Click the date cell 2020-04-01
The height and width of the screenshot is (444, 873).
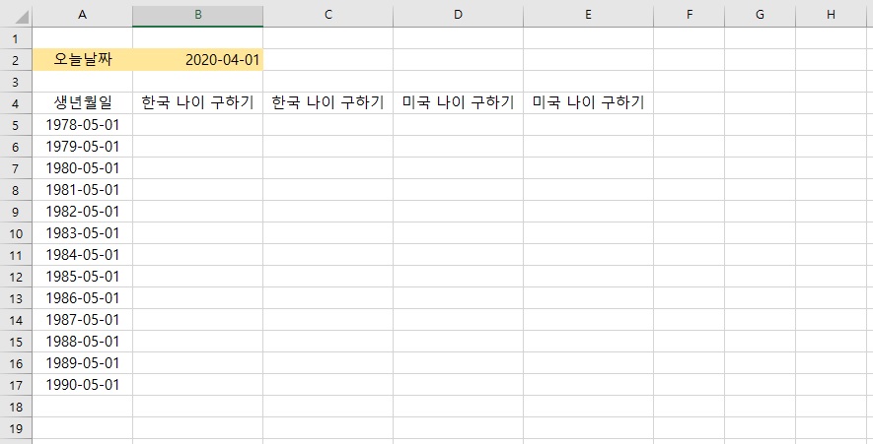(197, 60)
